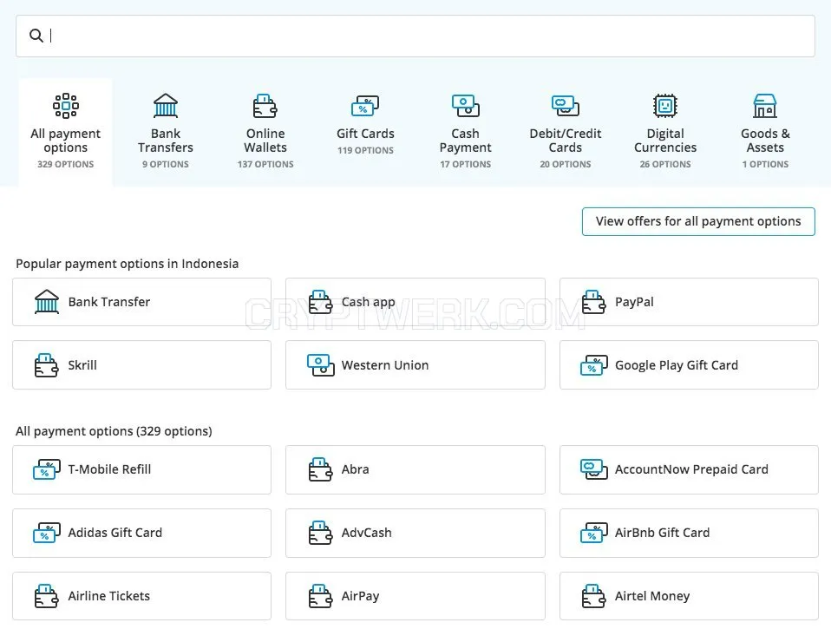Image resolution: width=831 pixels, height=629 pixels.
Task: Open the Cash Payment tab
Action: [x=465, y=132]
